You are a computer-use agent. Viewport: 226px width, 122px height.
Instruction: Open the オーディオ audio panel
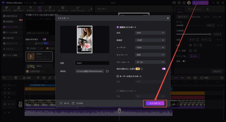coord(50,9)
